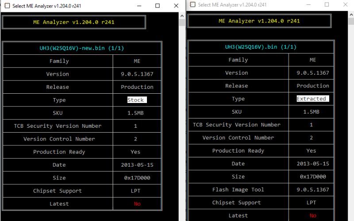Click Family value 'ME' in right window

pos(313,60)
